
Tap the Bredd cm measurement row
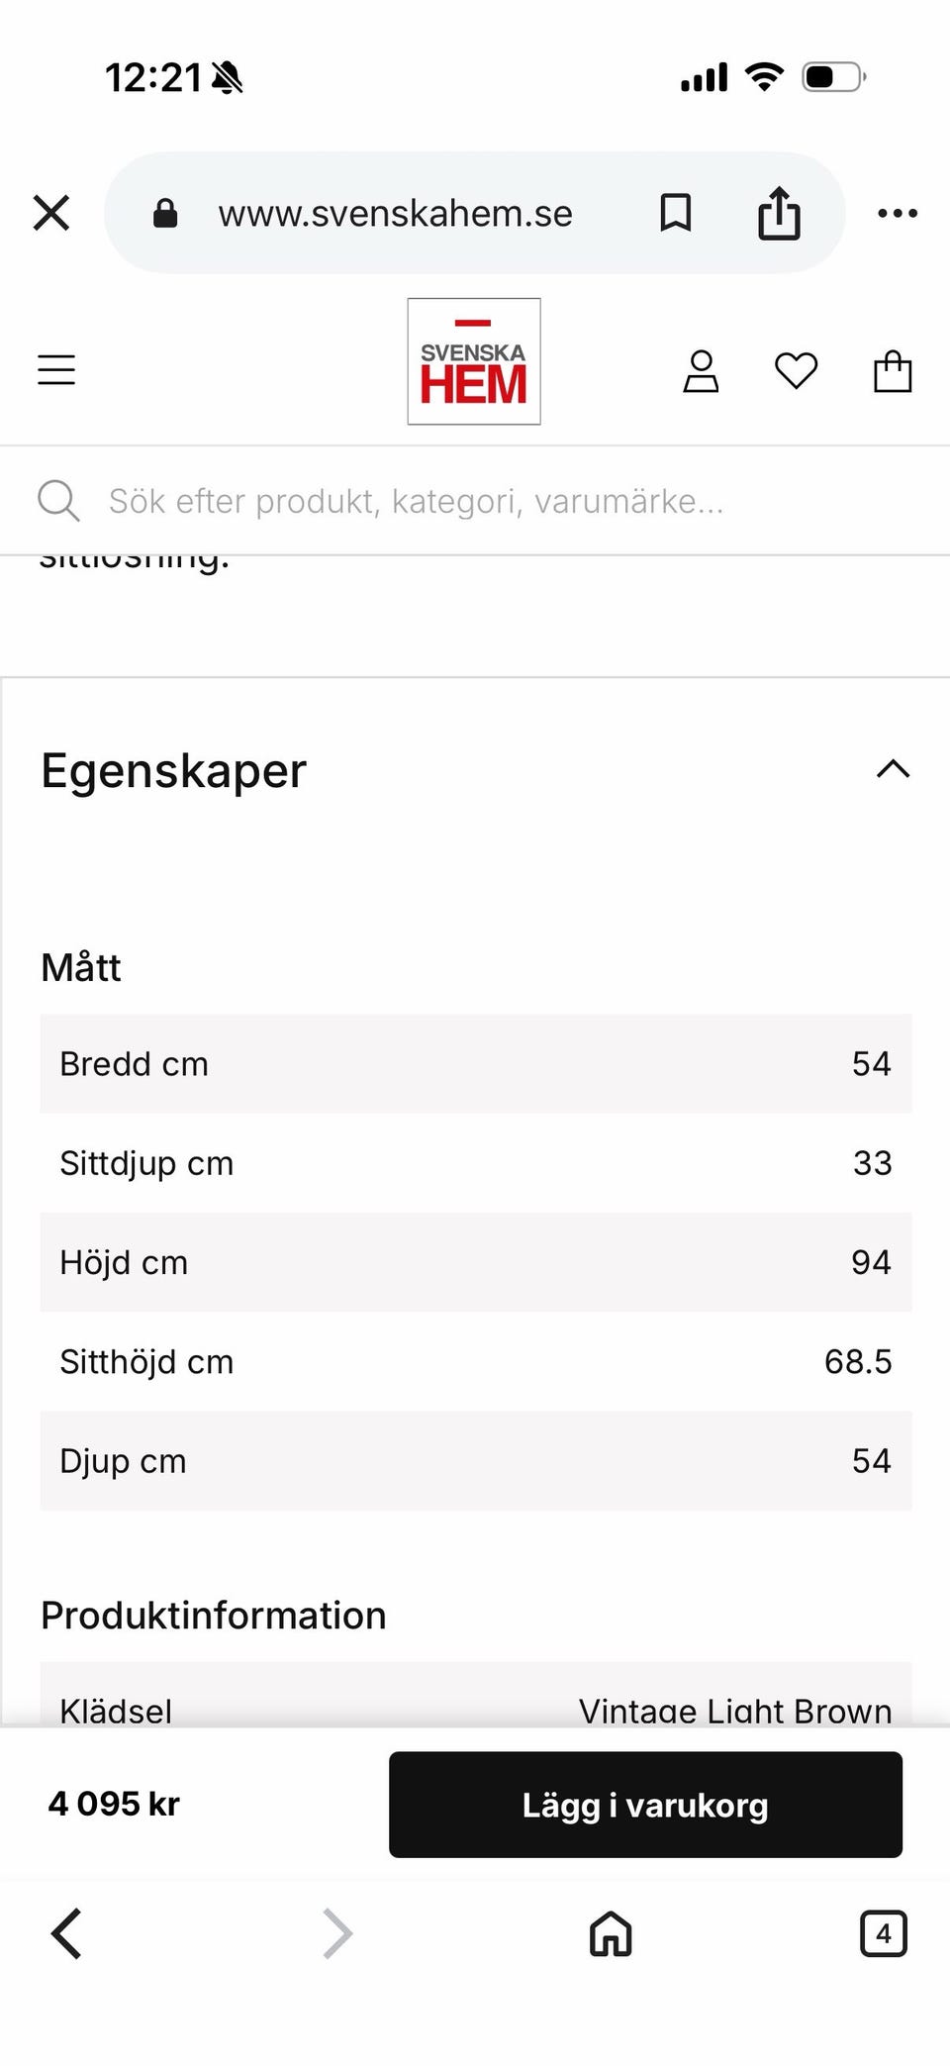(475, 1064)
